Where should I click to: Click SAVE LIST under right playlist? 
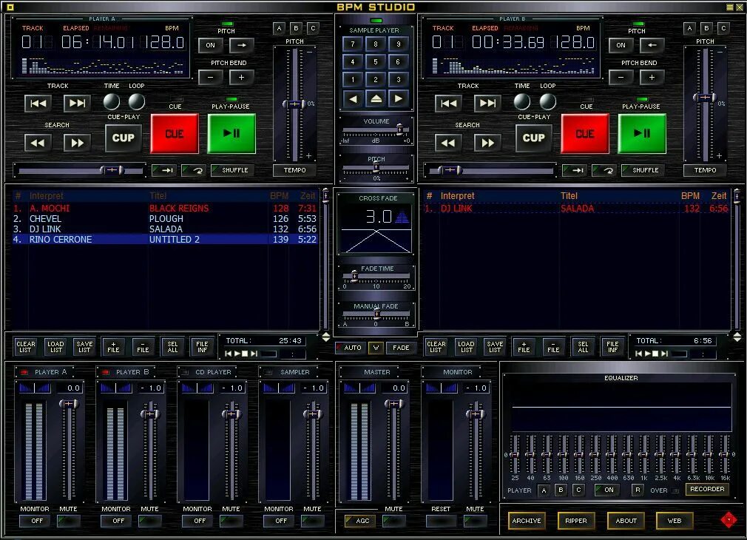[495, 346]
